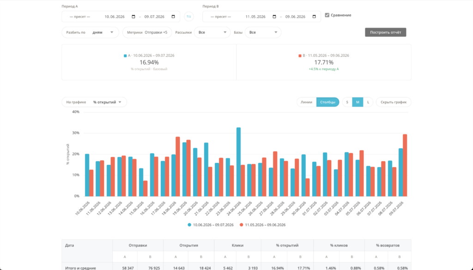Viewport: 473px width, 270px height.
Task: Click the Скрыть график button
Action: [x=394, y=102]
